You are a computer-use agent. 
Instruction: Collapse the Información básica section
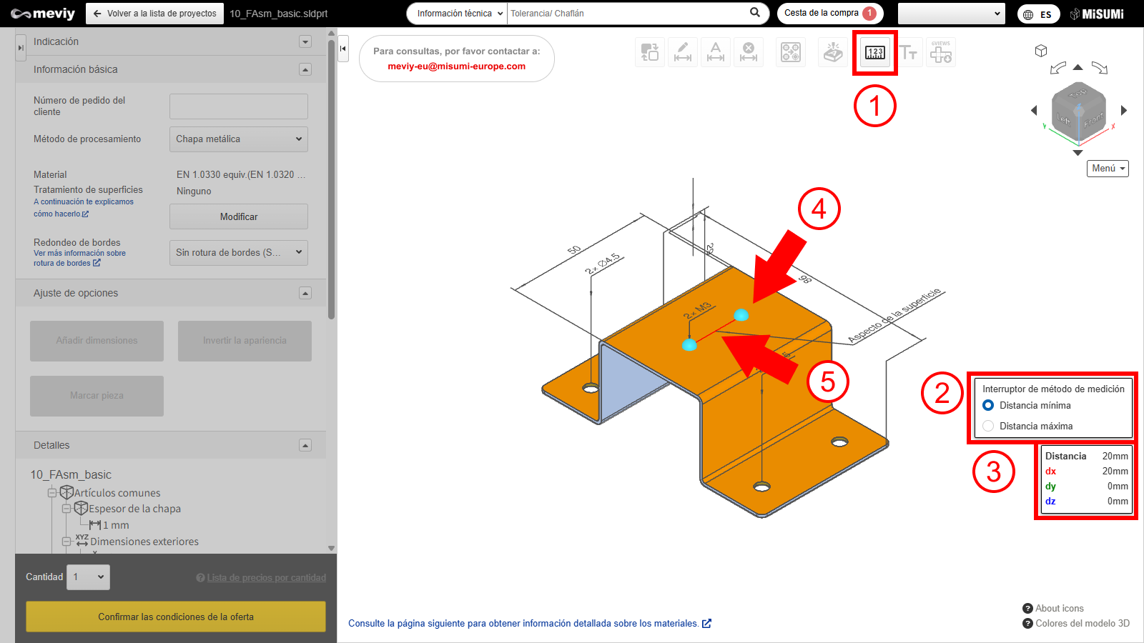click(305, 69)
